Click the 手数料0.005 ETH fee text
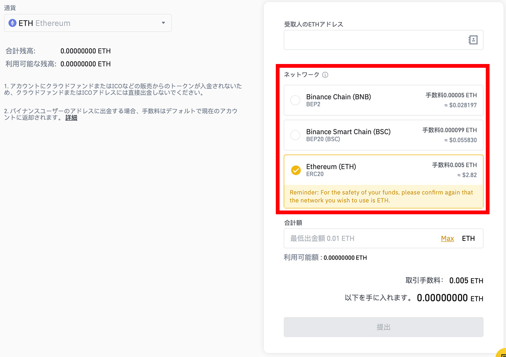506x357 pixels. pos(455,165)
